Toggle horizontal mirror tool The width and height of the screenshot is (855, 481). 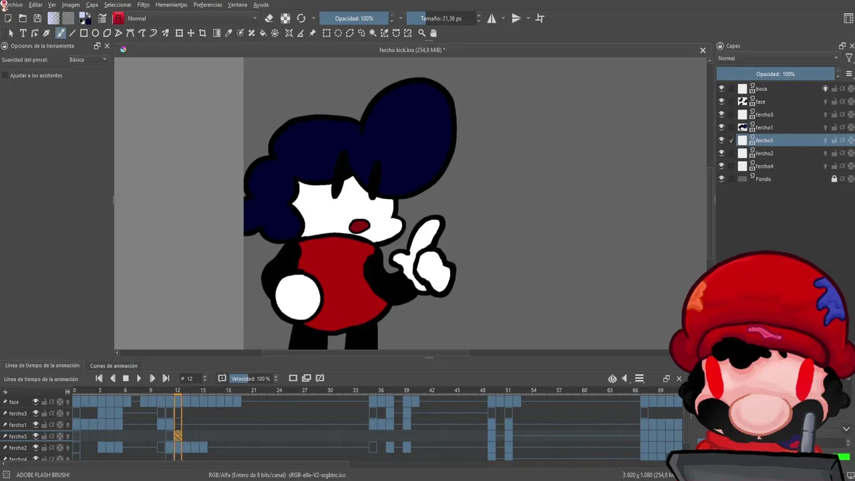[492, 19]
